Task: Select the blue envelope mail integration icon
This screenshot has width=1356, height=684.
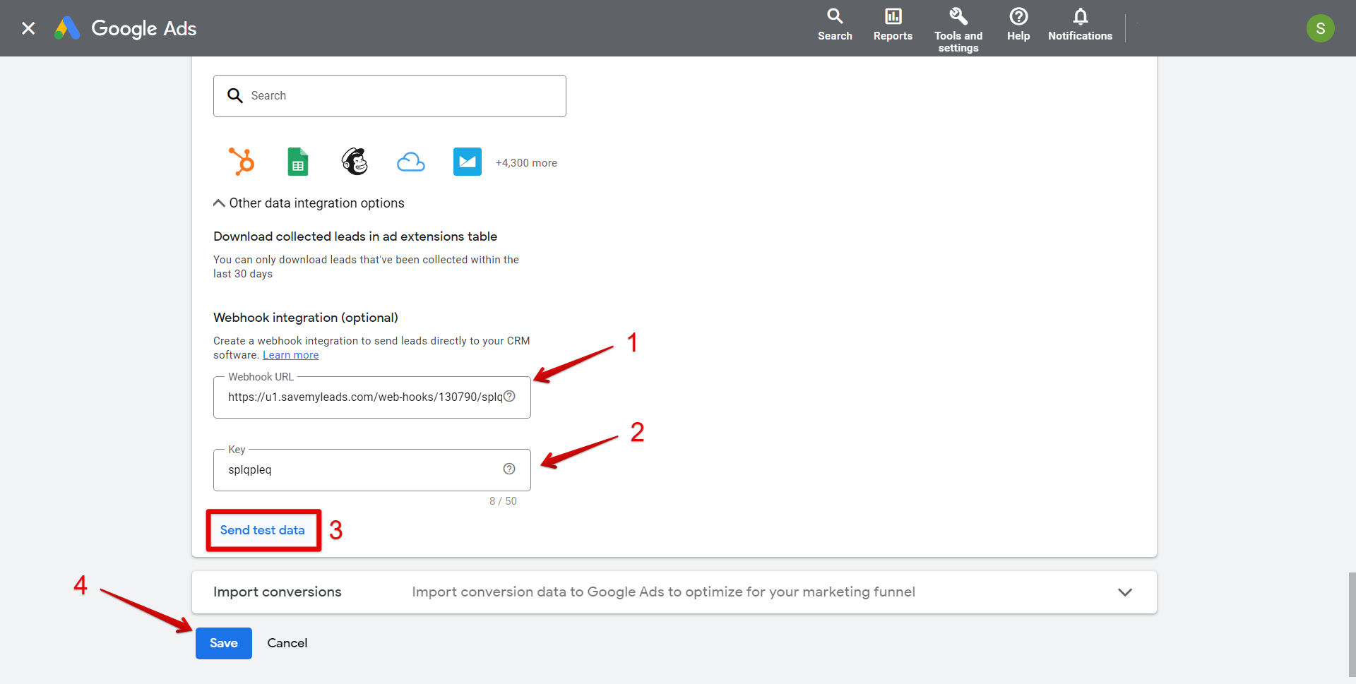Action: click(x=468, y=162)
